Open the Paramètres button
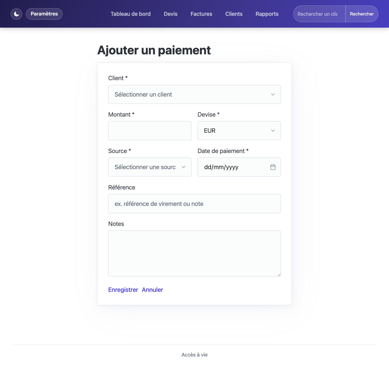This screenshot has width=389, height=365. [x=44, y=14]
